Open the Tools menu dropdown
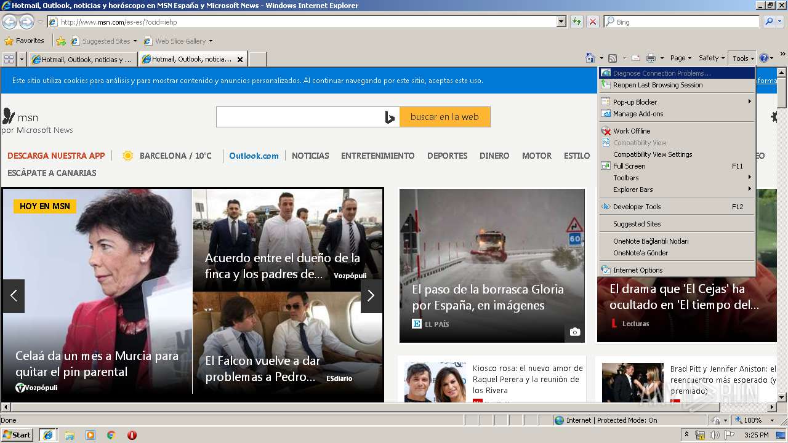The height and width of the screenshot is (443, 788). click(x=743, y=58)
